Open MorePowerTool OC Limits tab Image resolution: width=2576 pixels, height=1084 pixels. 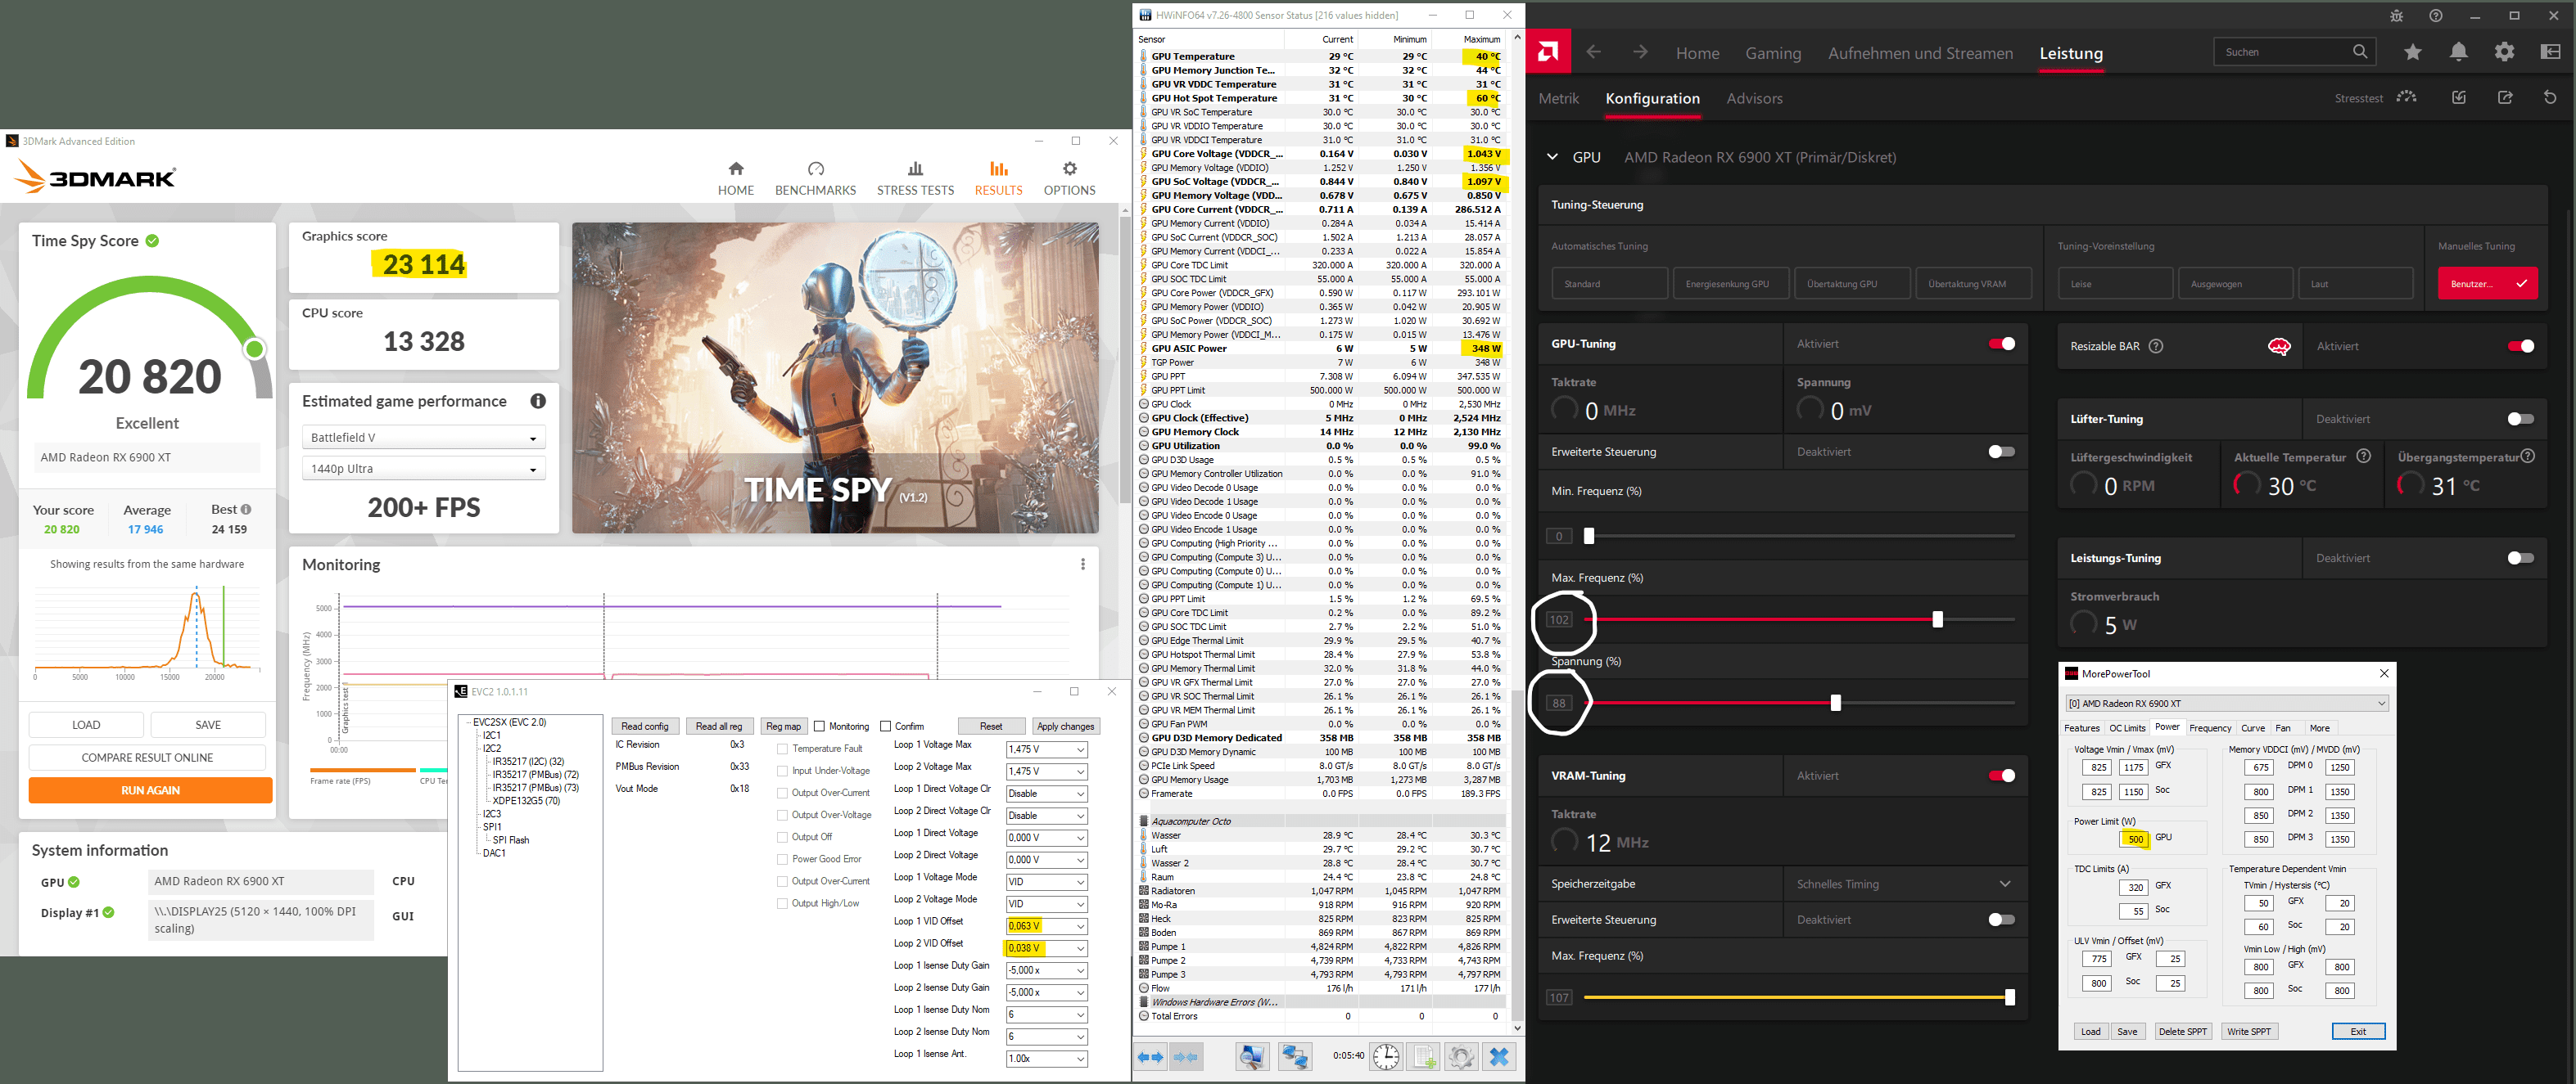[x=2127, y=728]
